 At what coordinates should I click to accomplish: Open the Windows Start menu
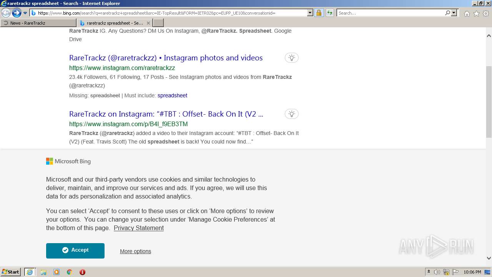(x=11, y=272)
